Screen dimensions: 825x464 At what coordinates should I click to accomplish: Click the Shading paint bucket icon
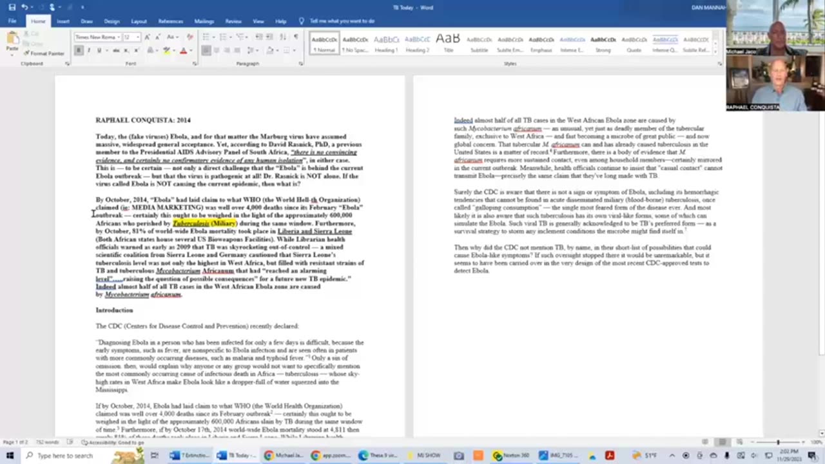[x=271, y=50]
